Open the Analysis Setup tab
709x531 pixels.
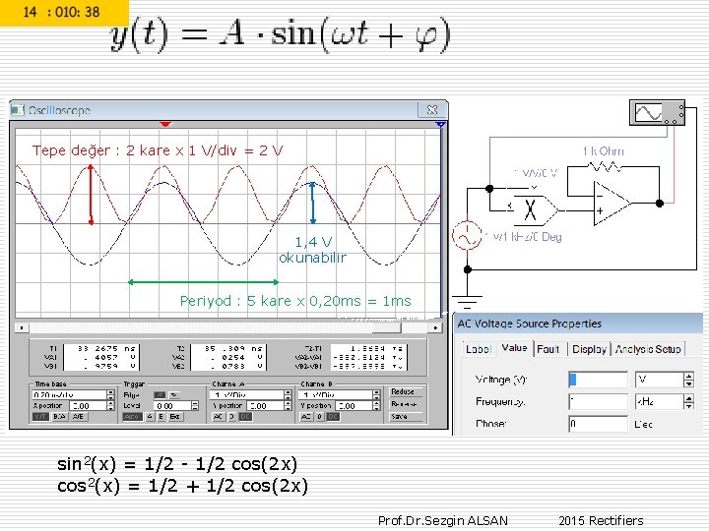click(x=648, y=349)
